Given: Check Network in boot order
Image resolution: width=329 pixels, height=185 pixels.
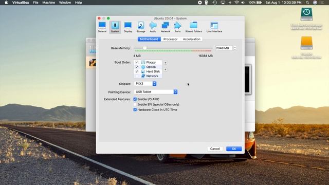Looking at the screenshot, I should pos(137,76).
